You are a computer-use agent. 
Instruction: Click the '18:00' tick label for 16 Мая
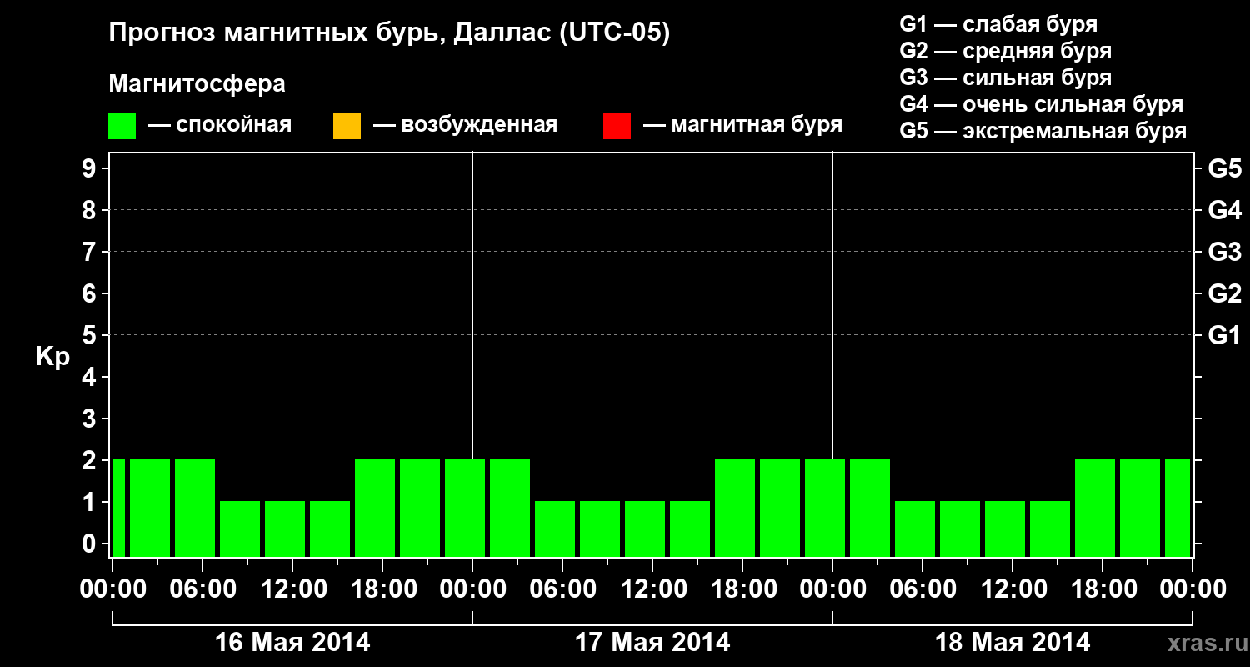pyautogui.click(x=382, y=589)
